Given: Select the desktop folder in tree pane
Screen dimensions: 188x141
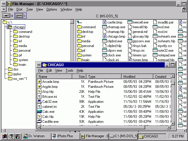Looking at the screenshot, I should pyautogui.click(x=21, y=36).
